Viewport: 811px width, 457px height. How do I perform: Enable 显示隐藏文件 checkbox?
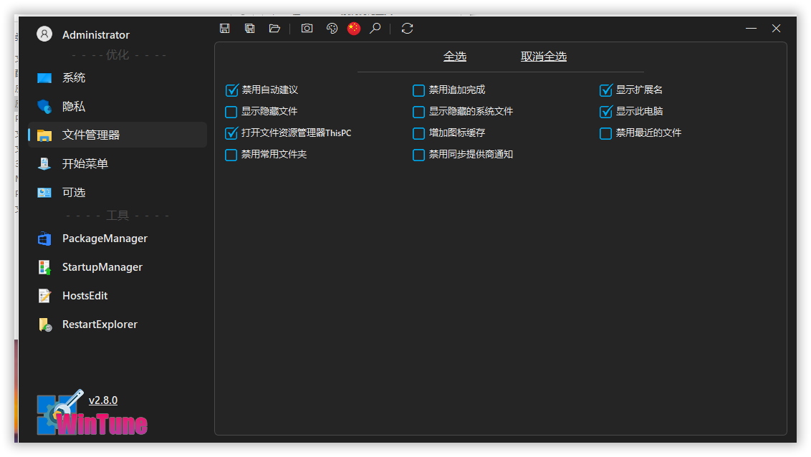click(231, 112)
